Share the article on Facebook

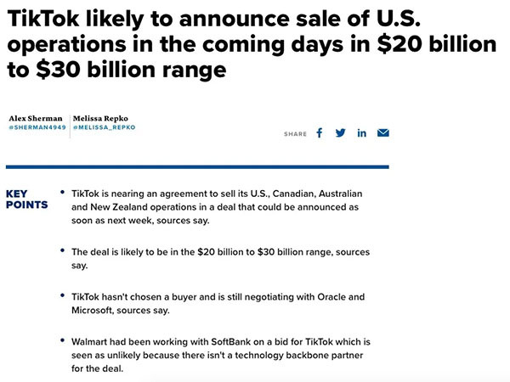coord(320,133)
